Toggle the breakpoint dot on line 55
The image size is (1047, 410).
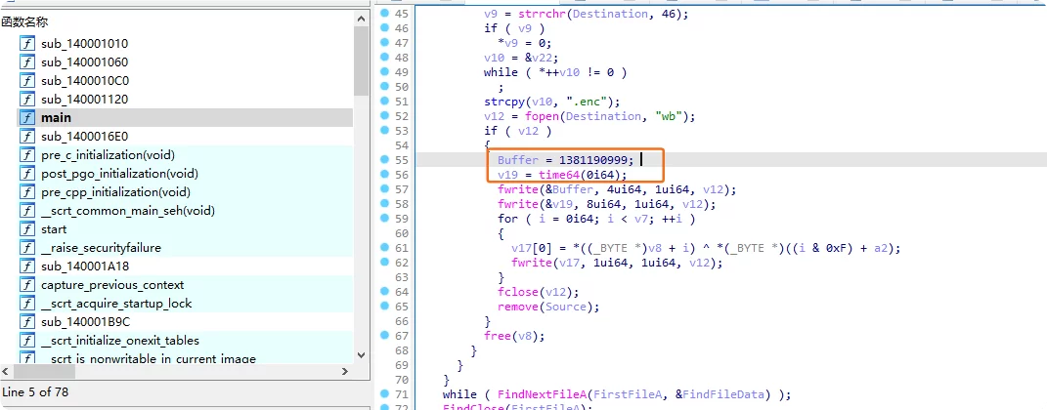pyautogui.click(x=383, y=159)
